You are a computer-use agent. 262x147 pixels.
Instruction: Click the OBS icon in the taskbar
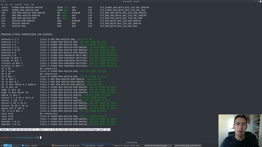(x=113, y=145)
